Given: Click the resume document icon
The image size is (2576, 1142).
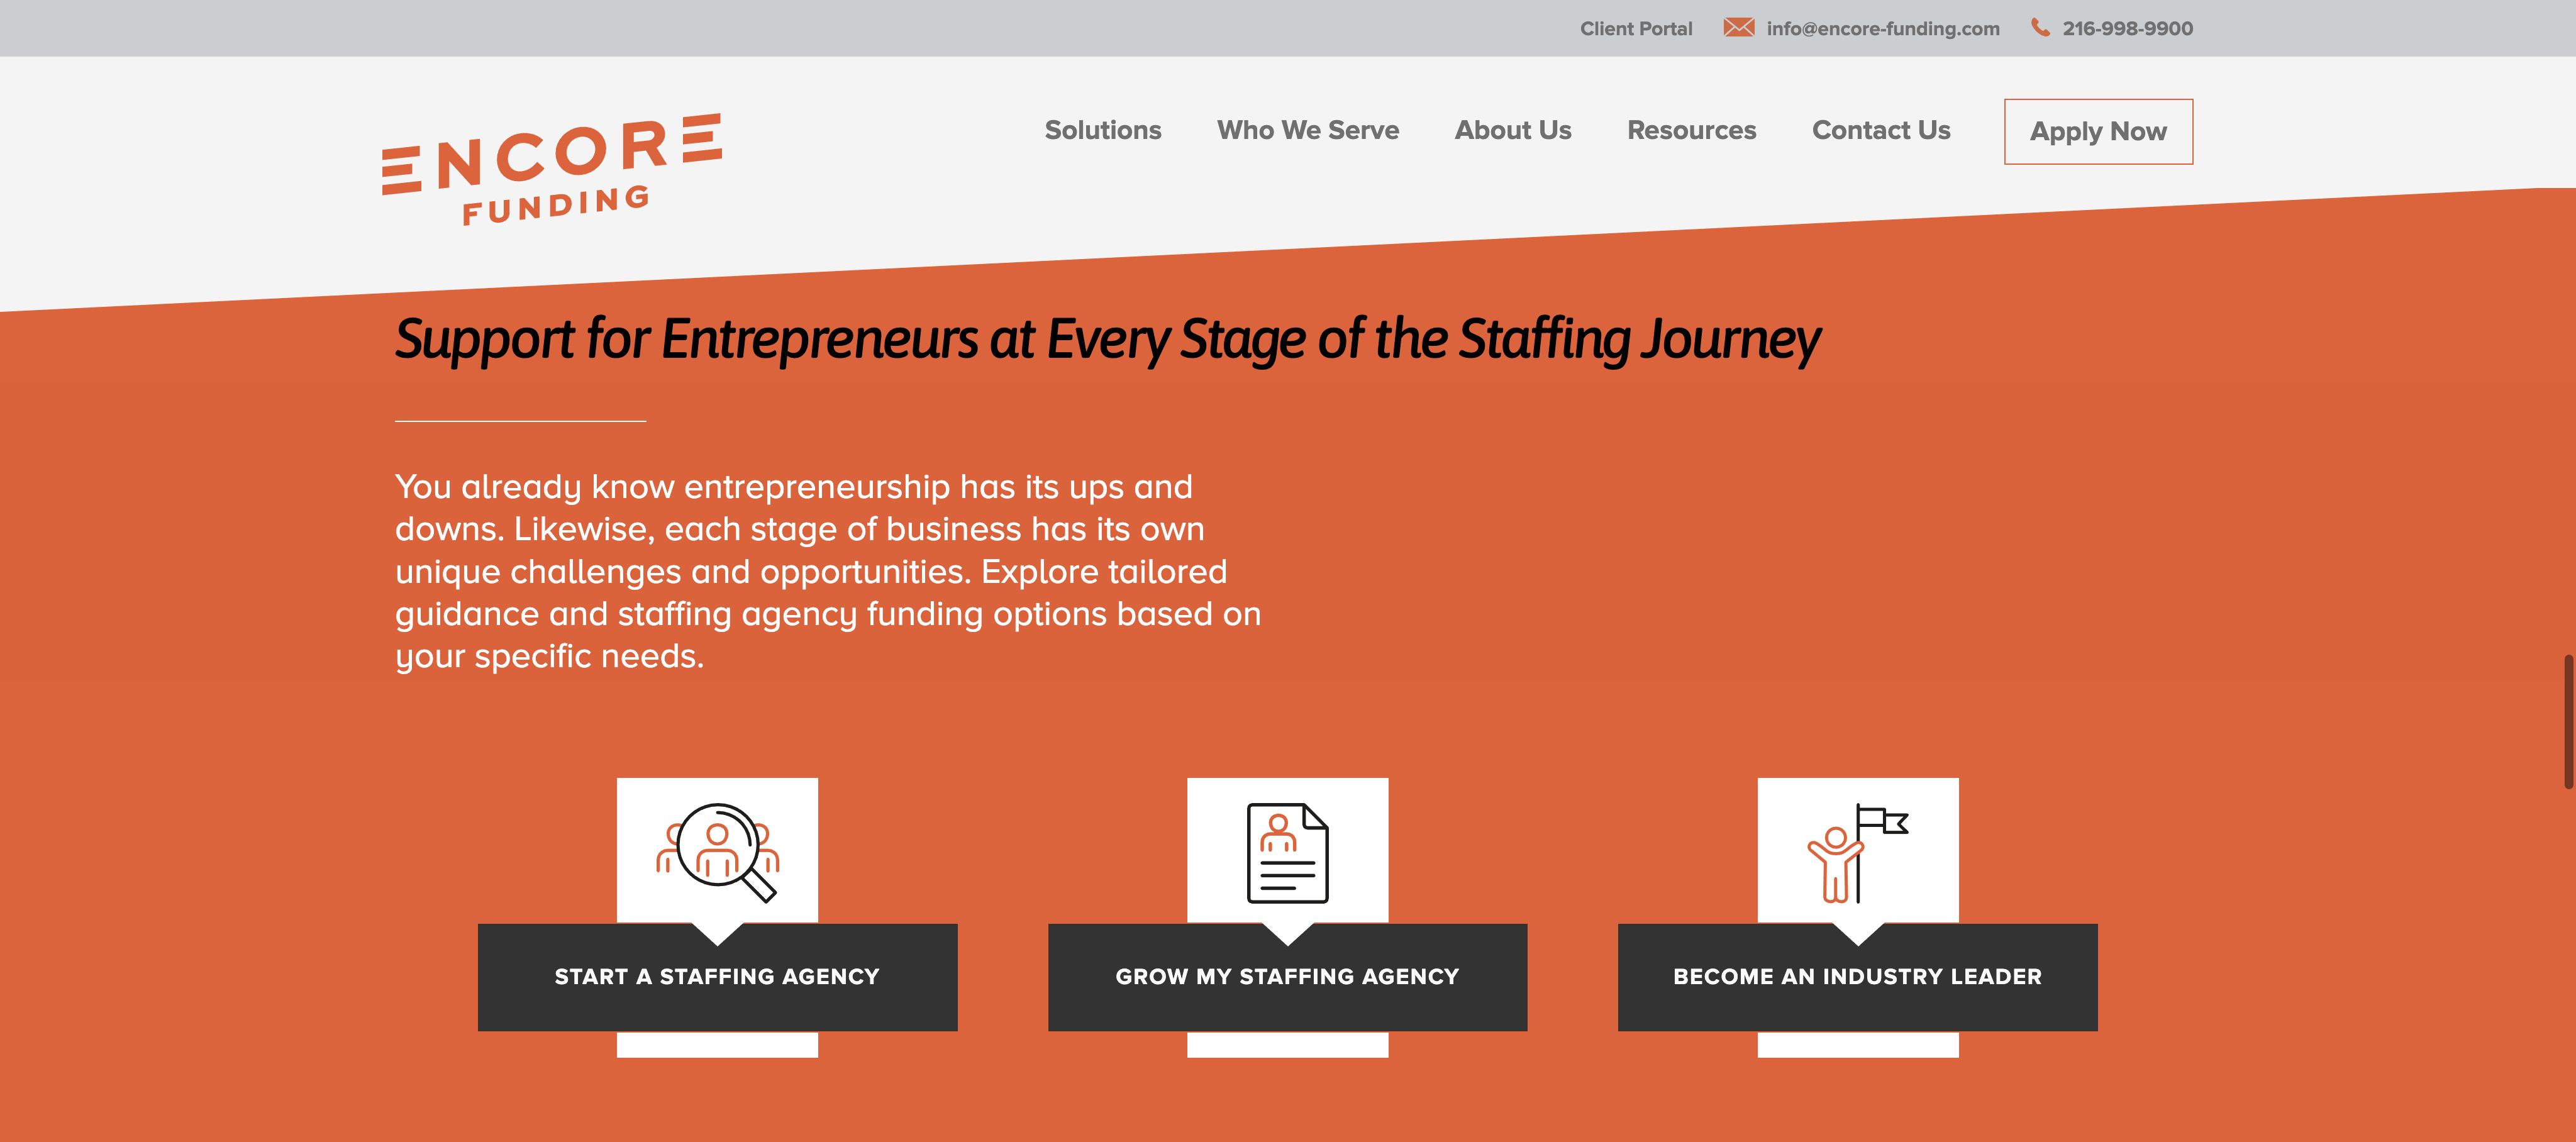Looking at the screenshot, I should point(1287,852).
